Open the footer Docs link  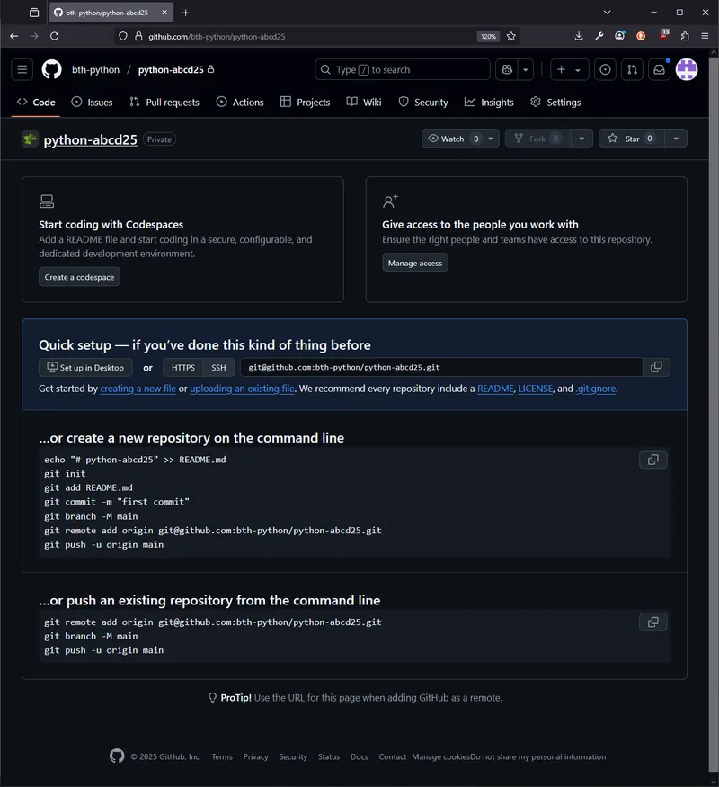click(359, 757)
